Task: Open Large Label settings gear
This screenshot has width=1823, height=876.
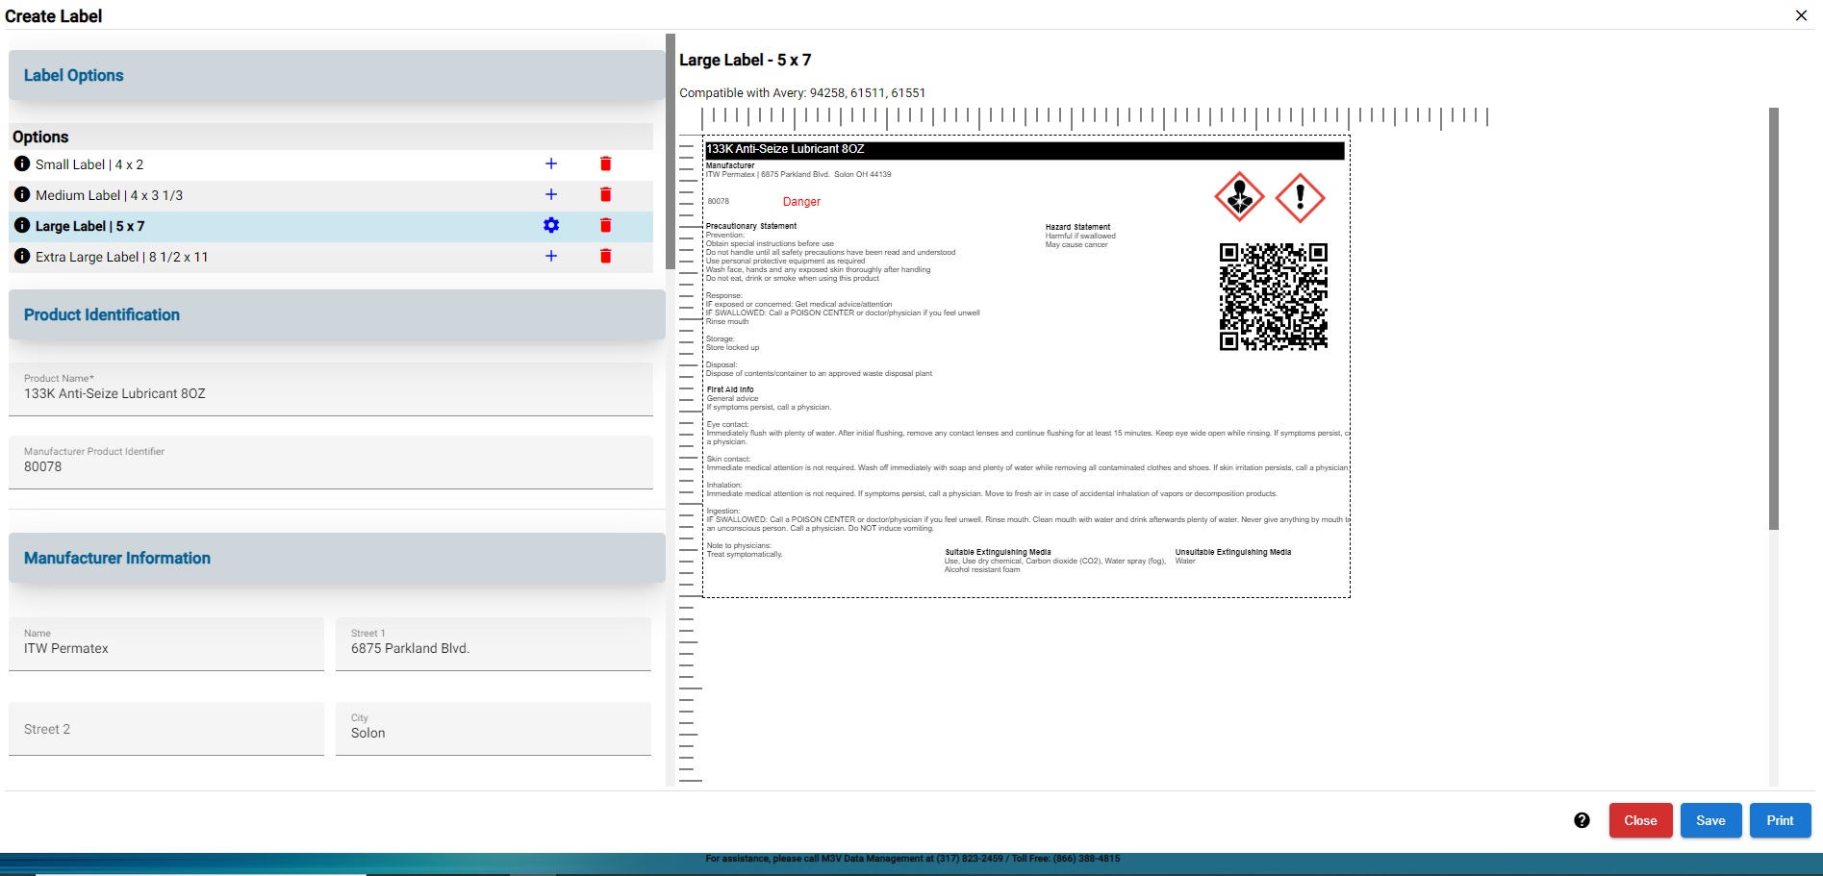Action: (x=551, y=225)
